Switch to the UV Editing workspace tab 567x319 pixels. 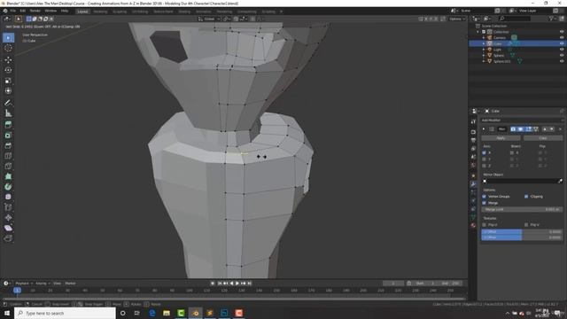click(x=140, y=12)
